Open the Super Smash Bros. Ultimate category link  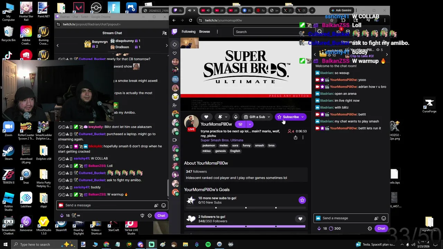tap(222, 140)
